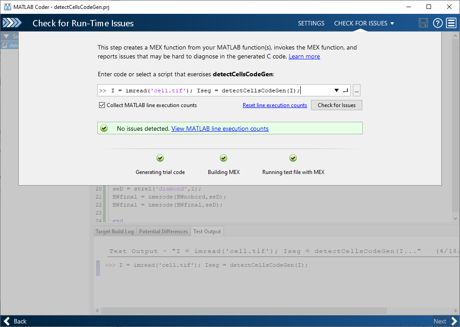
Task: Click the line number 23 in gutter
Action: (x=99, y=213)
